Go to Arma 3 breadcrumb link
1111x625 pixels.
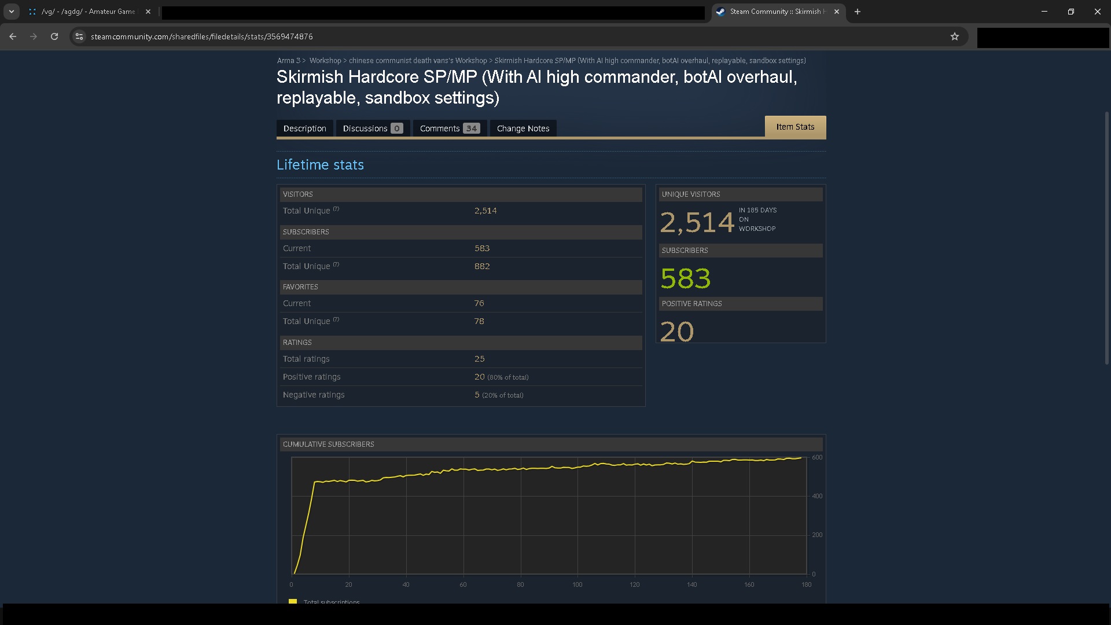point(288,61)
